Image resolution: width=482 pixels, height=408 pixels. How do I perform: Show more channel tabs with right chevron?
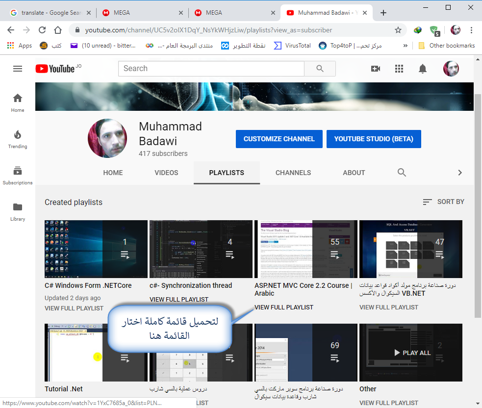(460, 173)
